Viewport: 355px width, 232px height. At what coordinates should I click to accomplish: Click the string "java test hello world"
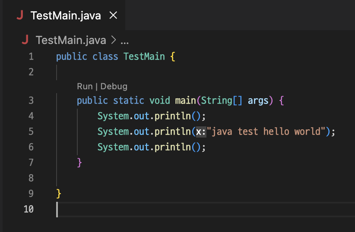coord(266,132)
